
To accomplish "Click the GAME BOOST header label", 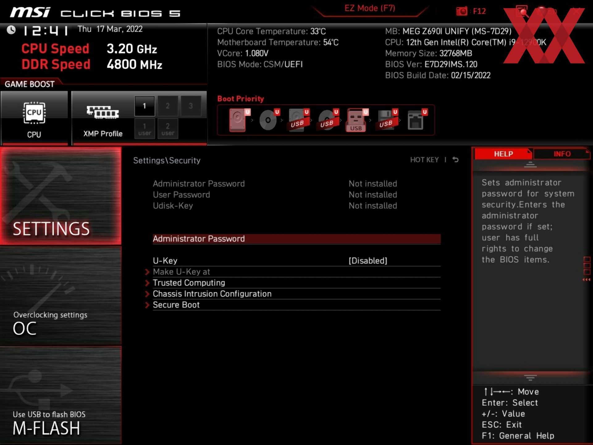I will click(x=30, y=84).
